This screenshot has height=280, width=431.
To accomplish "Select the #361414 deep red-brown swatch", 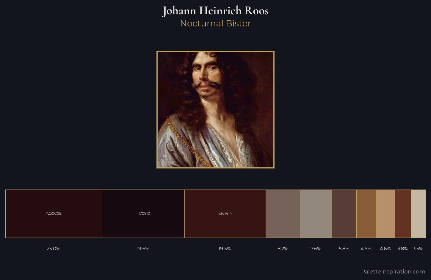I will tap(225, 214).
